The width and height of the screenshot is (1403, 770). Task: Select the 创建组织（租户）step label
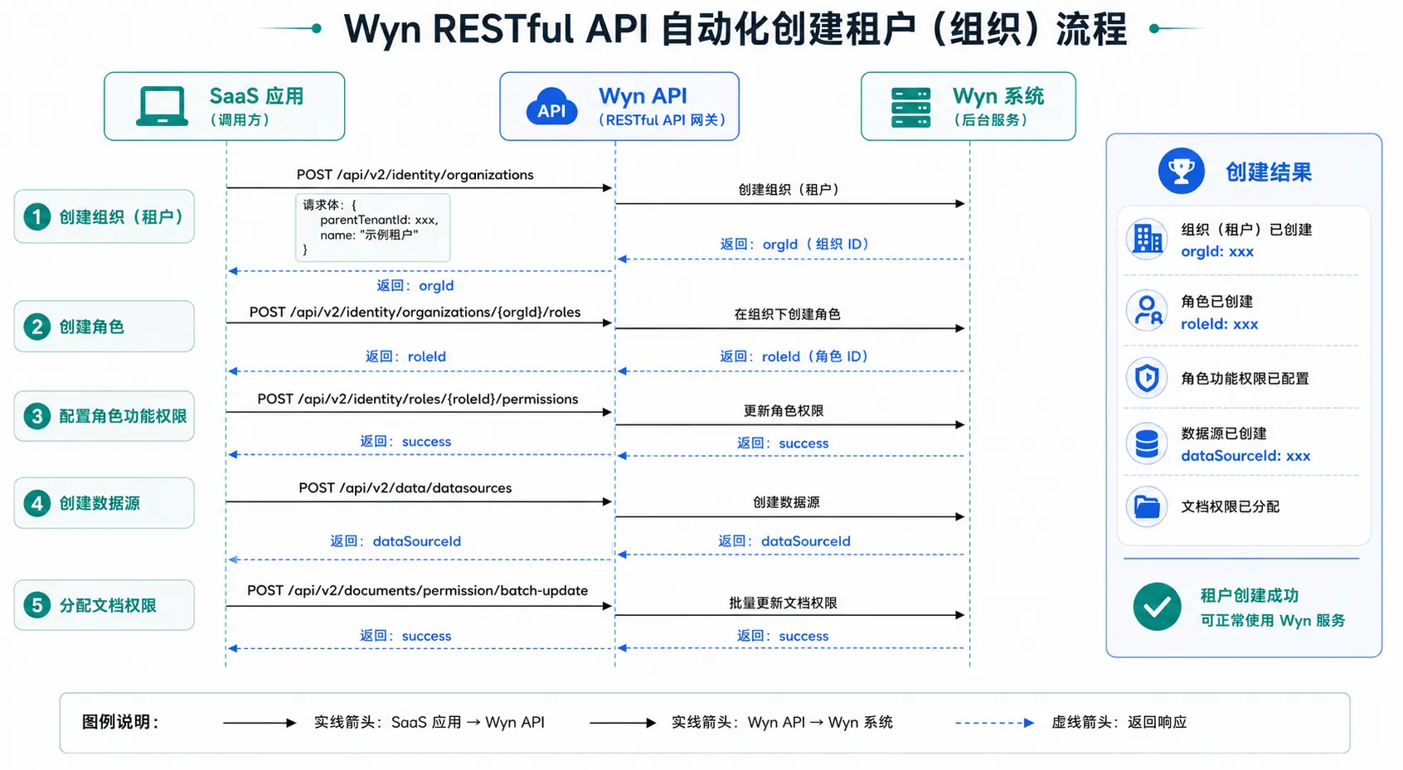tap(121, 217)
